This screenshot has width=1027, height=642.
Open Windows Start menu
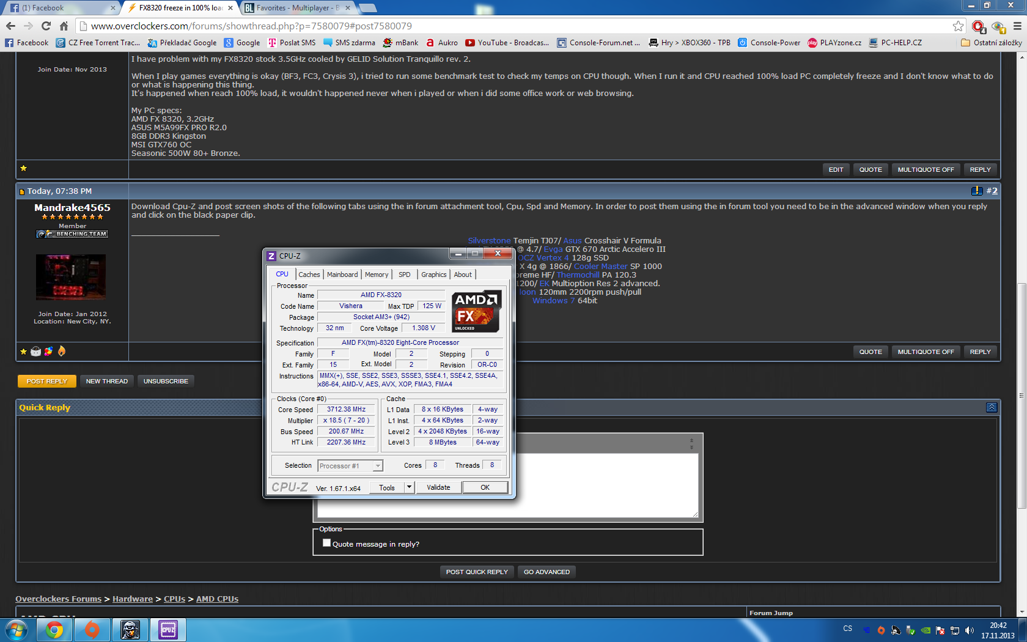15,630
